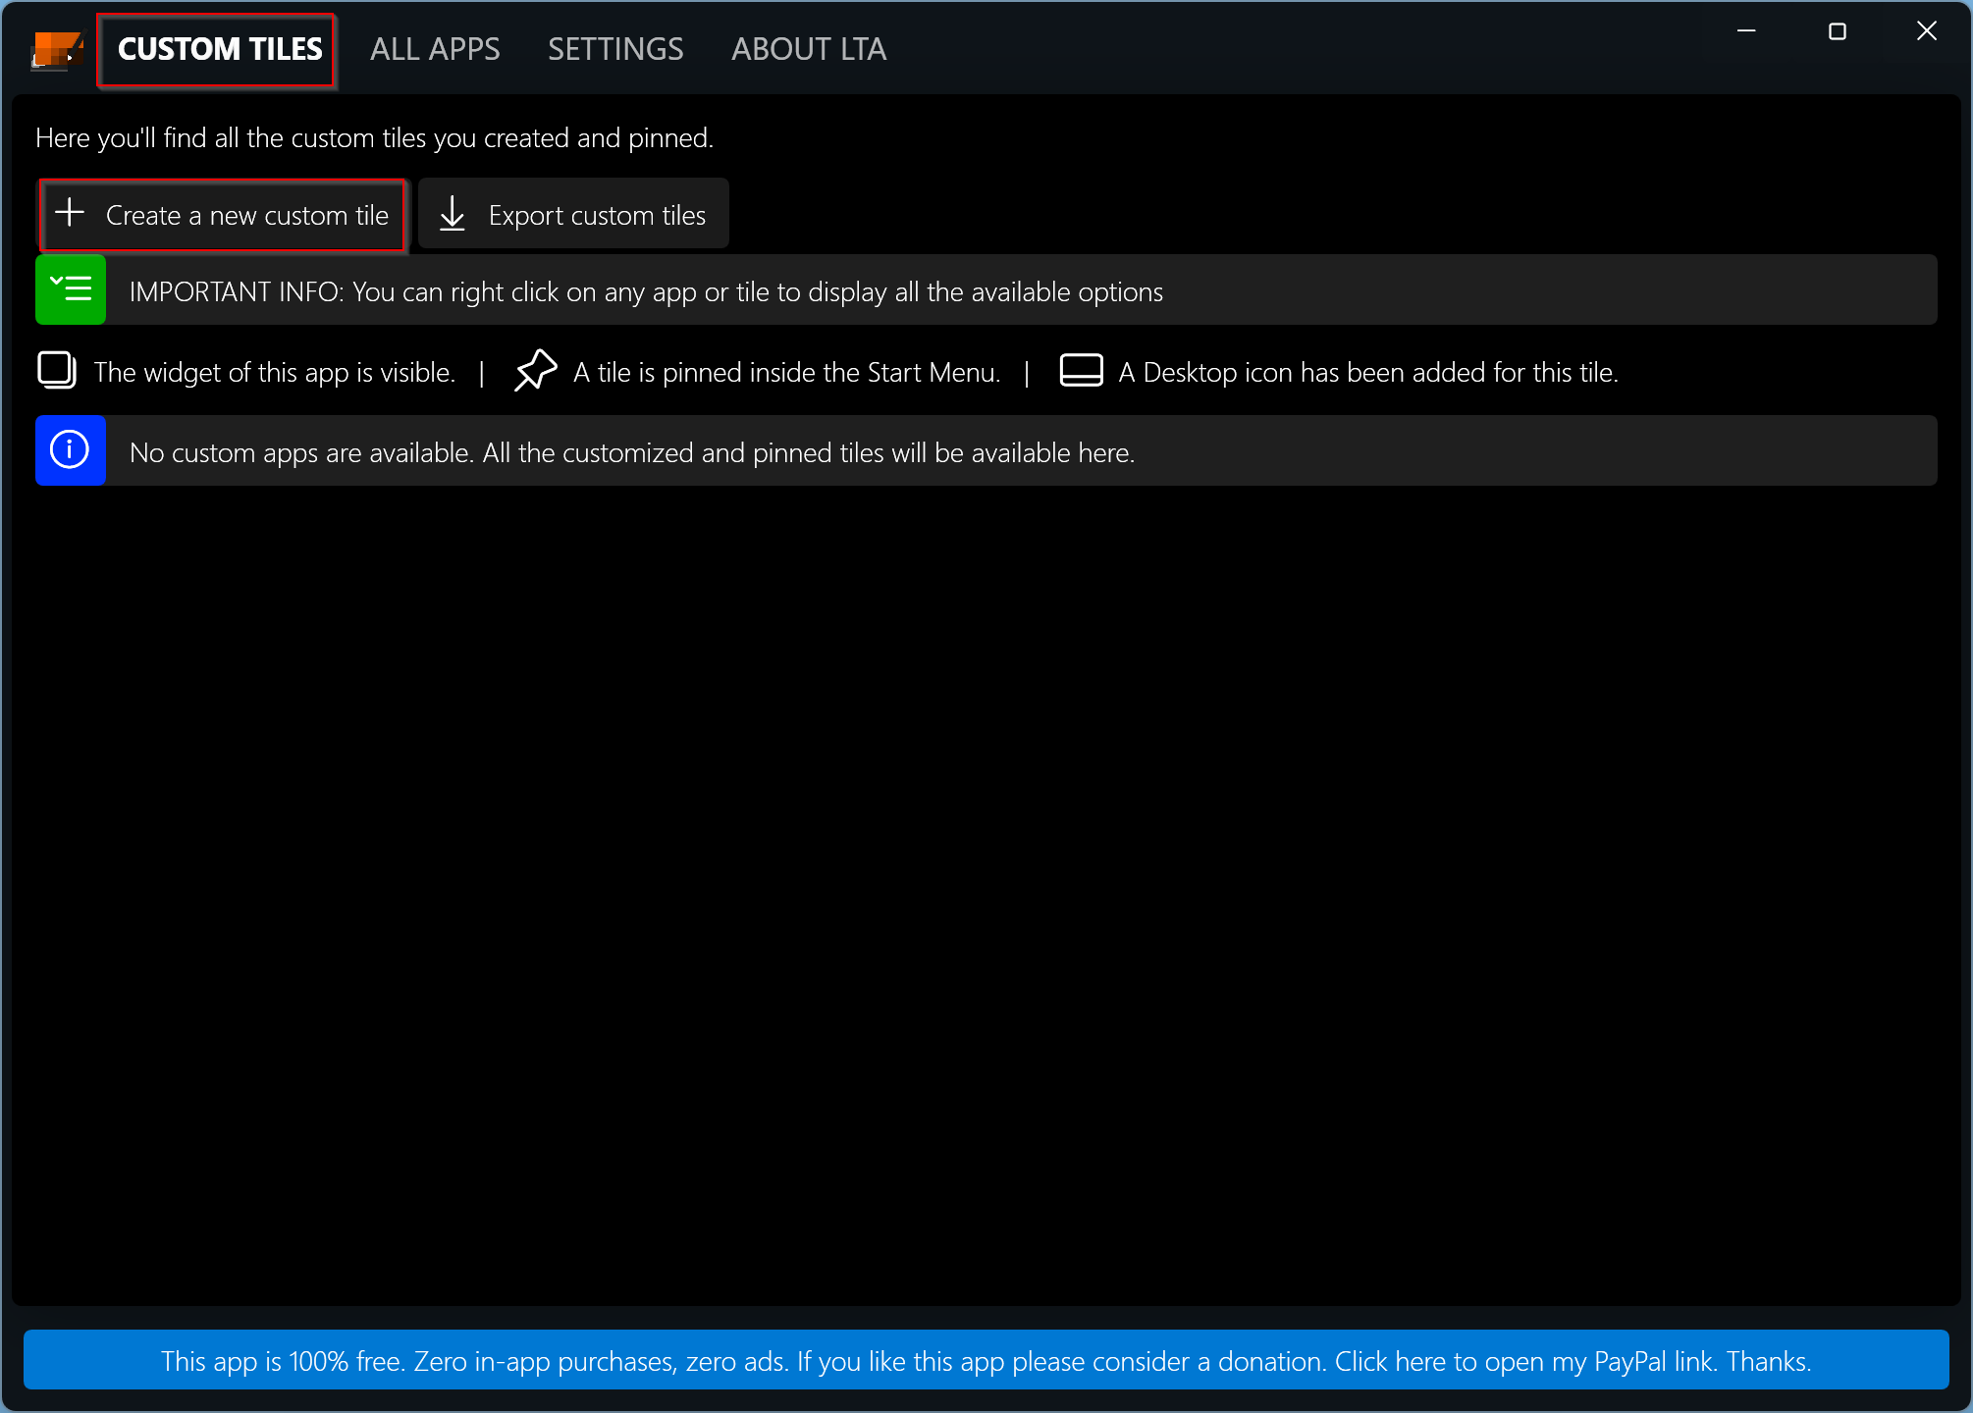Click the PayPal donation banner
1973x1413 pixels.
coord(986,1360)
